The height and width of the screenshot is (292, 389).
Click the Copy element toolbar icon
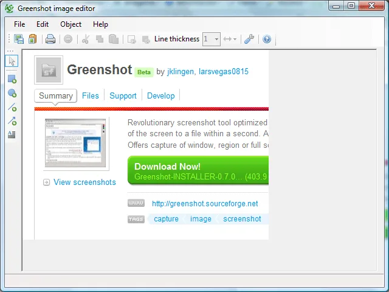point(100,39)
